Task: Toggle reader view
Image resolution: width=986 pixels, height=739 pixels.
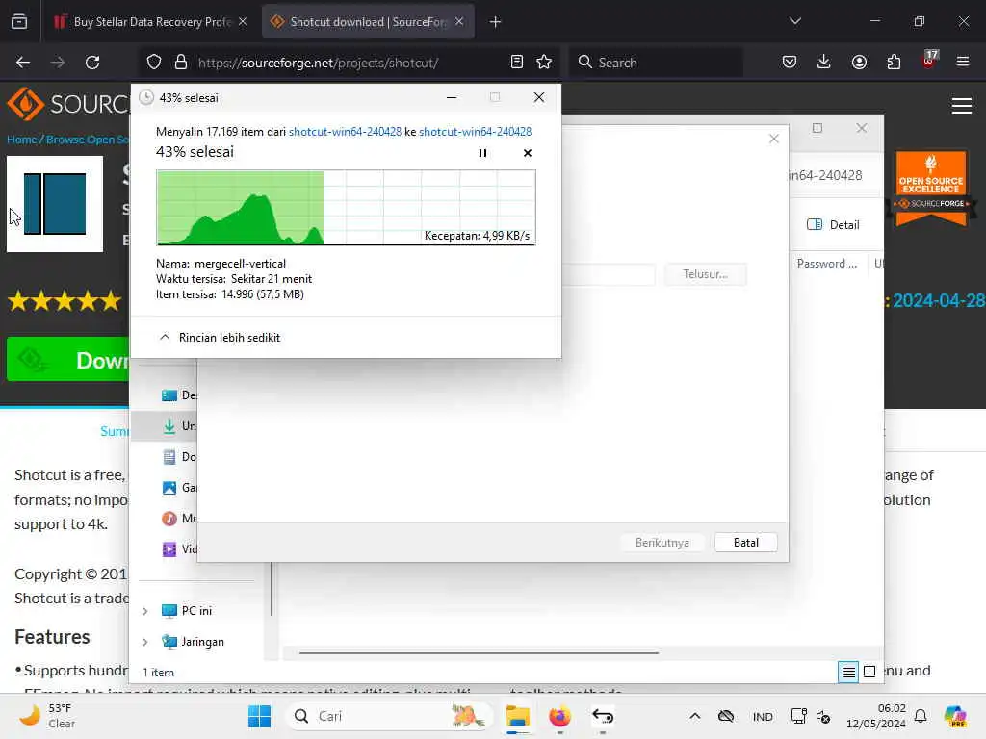Action: (517, 63)
